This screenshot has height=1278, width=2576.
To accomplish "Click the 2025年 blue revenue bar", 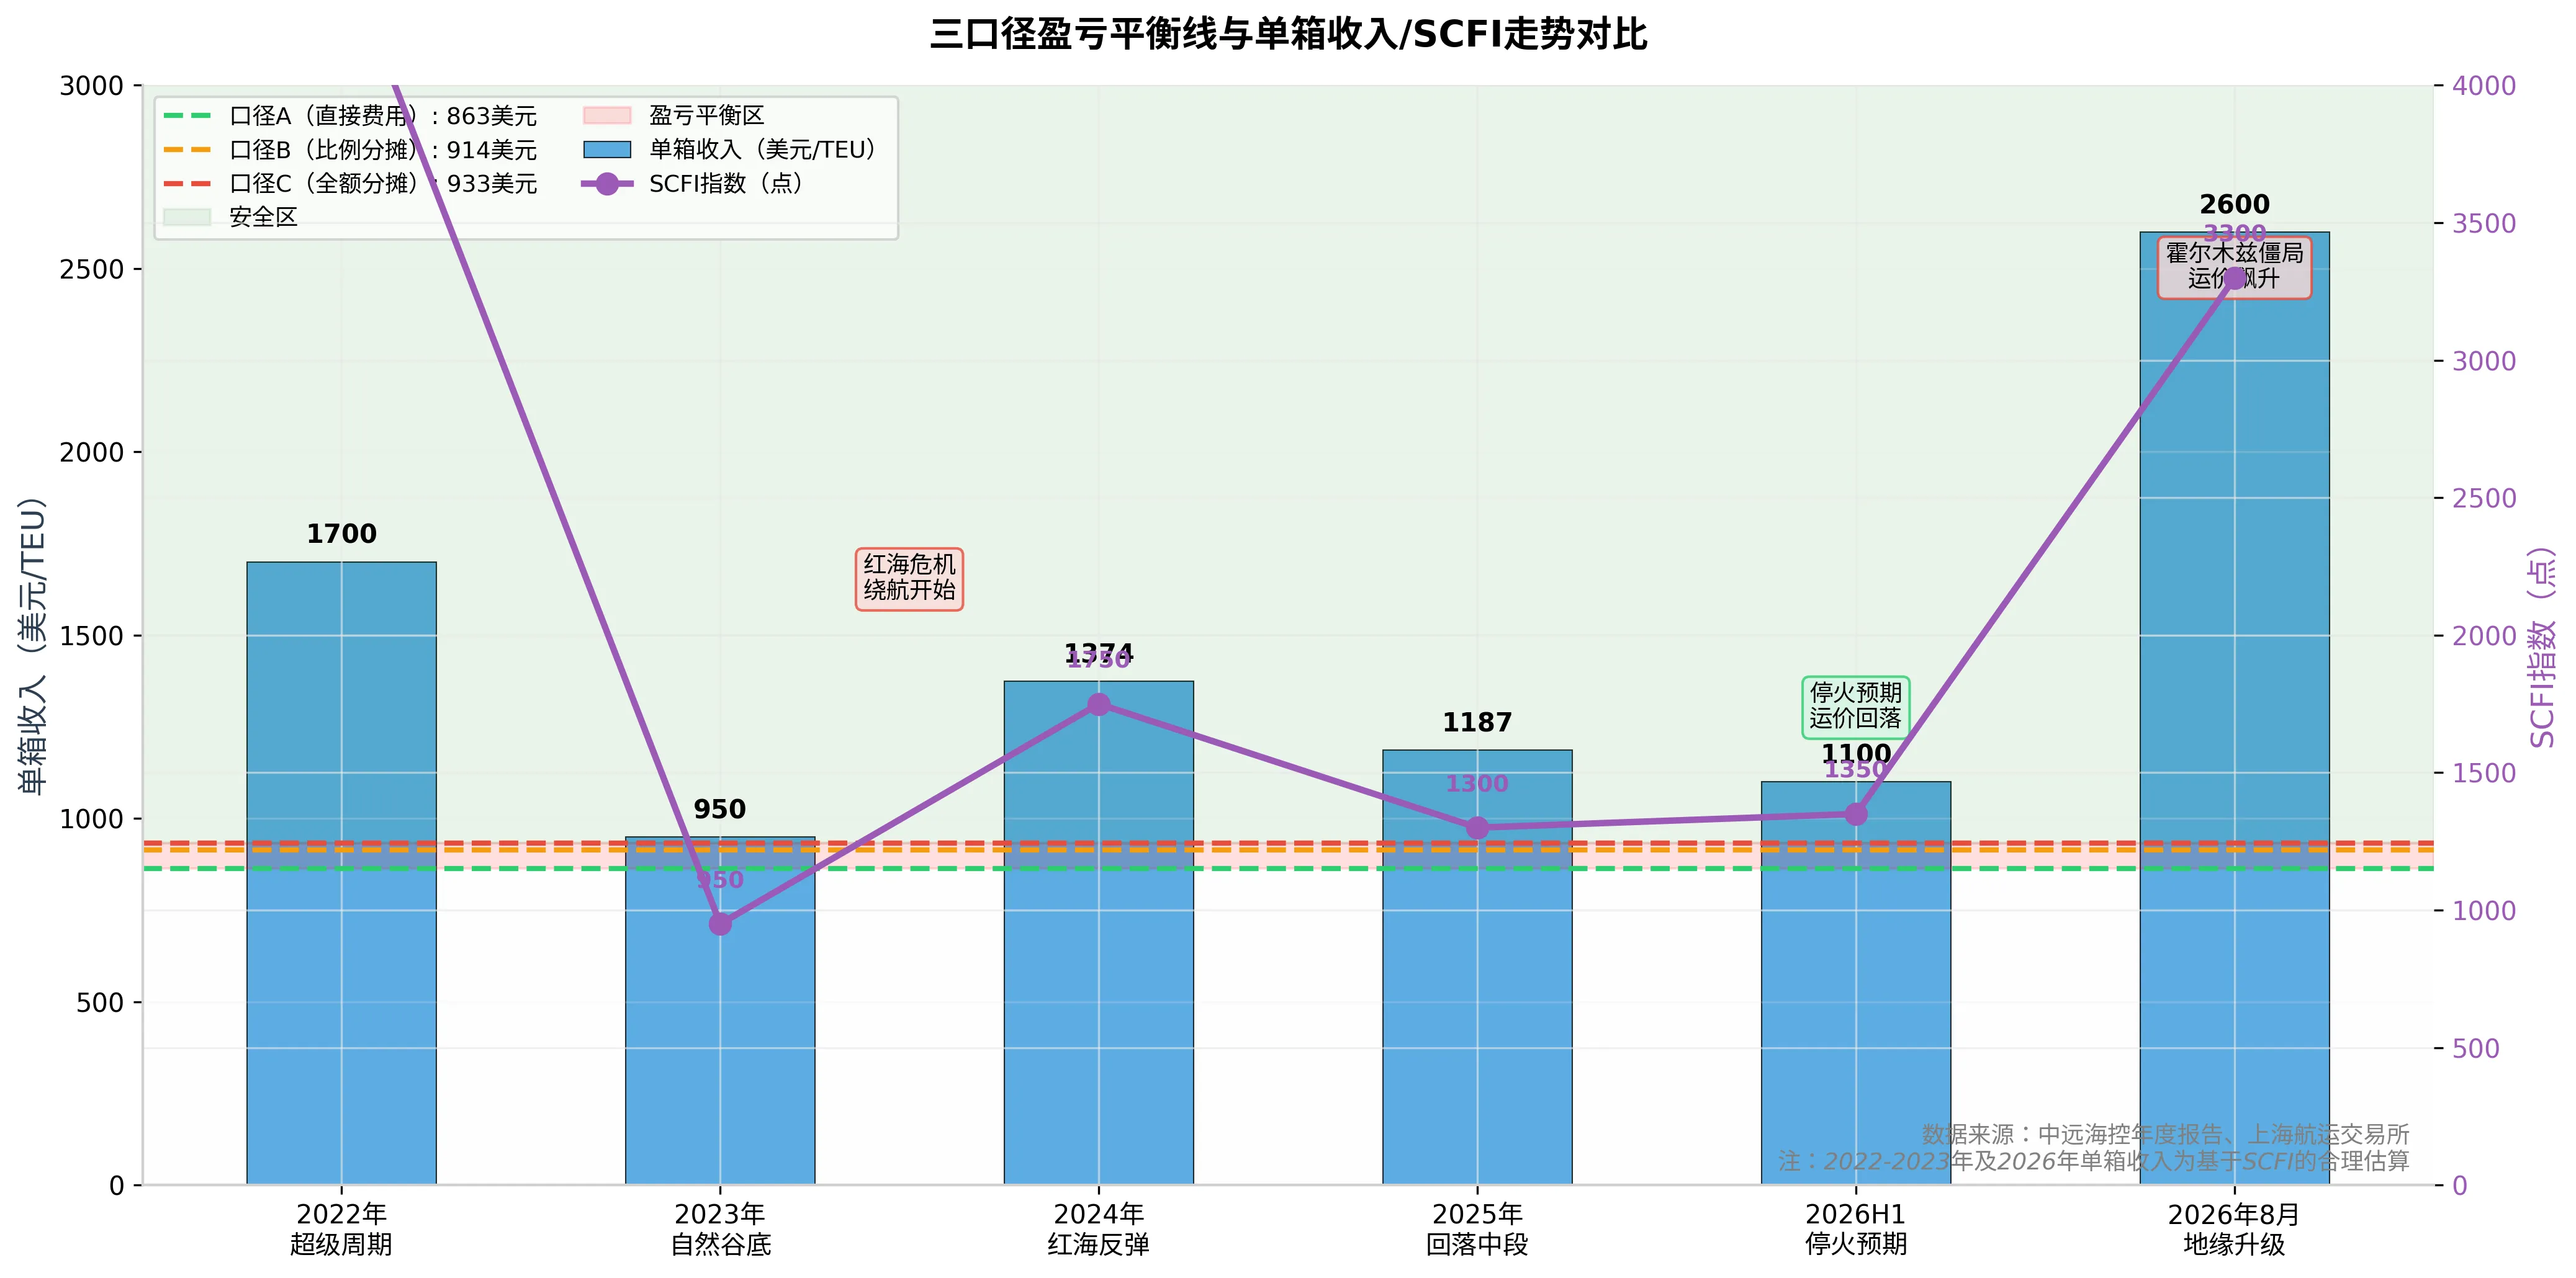I will (x=1477, y=967).
